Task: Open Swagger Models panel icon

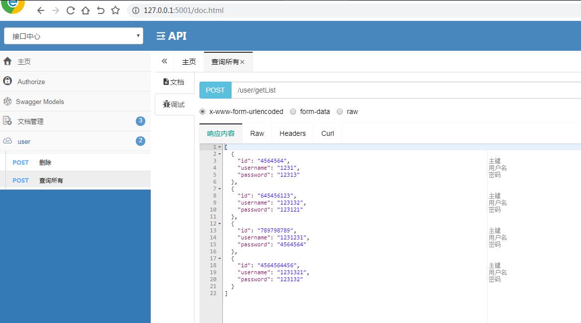Action: [9, 101]
